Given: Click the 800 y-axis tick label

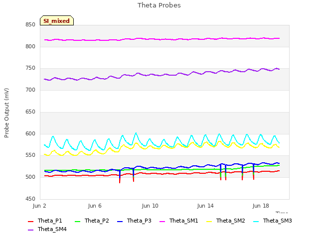Looking at the screenshot, I should point(30,46).
